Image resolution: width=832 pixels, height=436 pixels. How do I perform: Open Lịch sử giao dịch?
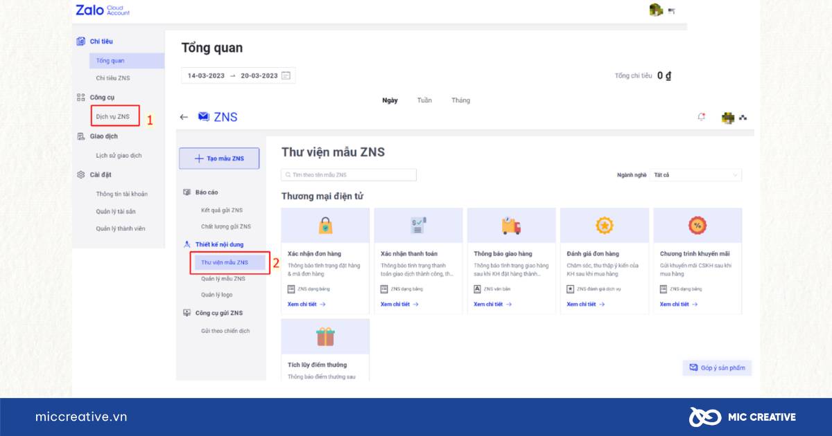click(119, 156)
